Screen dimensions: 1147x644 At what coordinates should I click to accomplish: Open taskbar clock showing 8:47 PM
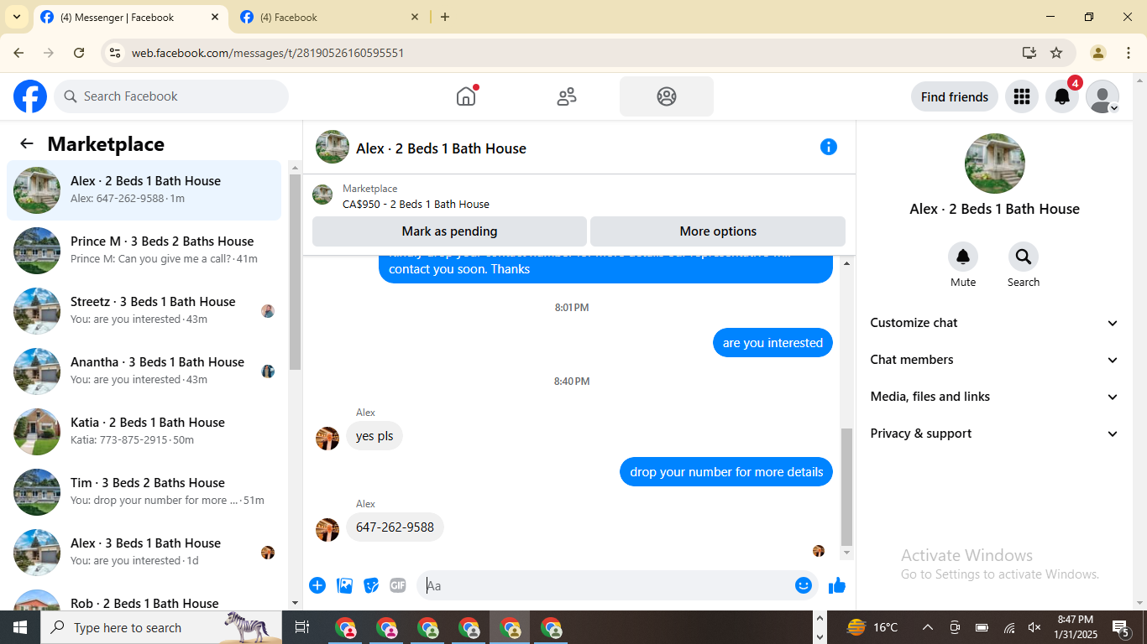[1075, 627]
